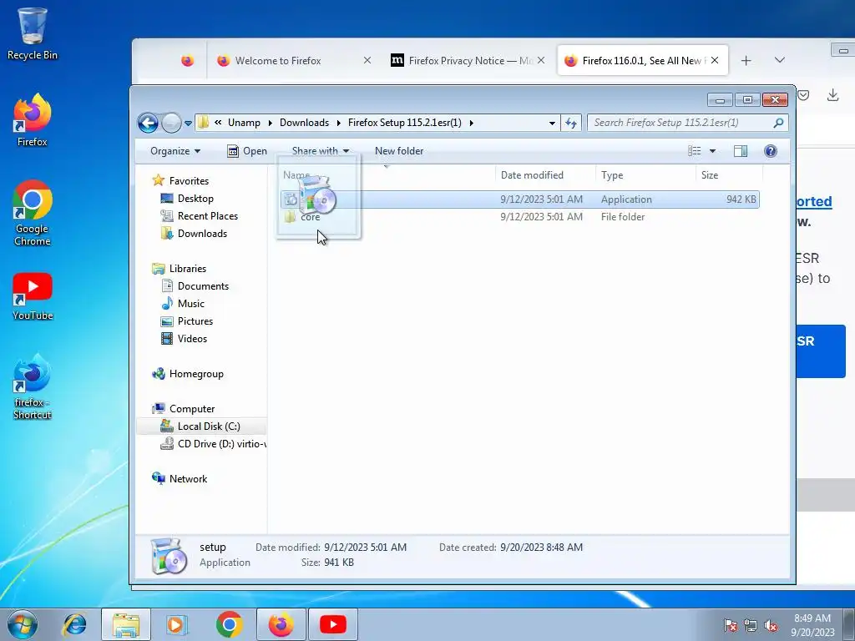The width and height of the screenshot is (855, 641).
Task: Click the Open toolbar button
Action: [x=247, y=151]
